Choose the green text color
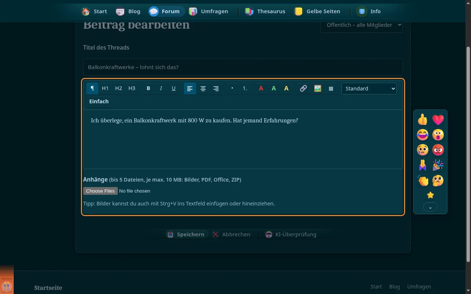471x294 pixels. 274,89
